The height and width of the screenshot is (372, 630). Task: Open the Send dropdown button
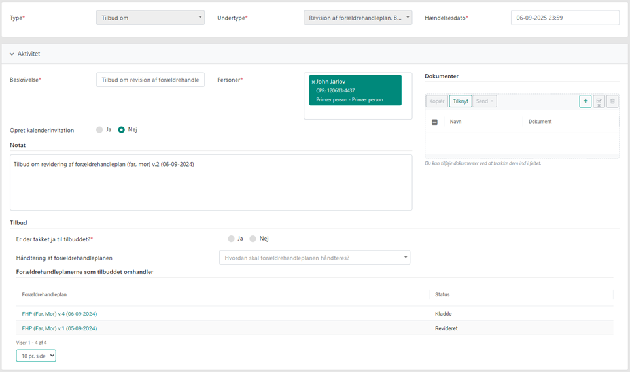click(x=485, y=101)
